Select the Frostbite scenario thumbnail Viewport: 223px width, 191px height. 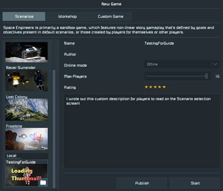26,139
